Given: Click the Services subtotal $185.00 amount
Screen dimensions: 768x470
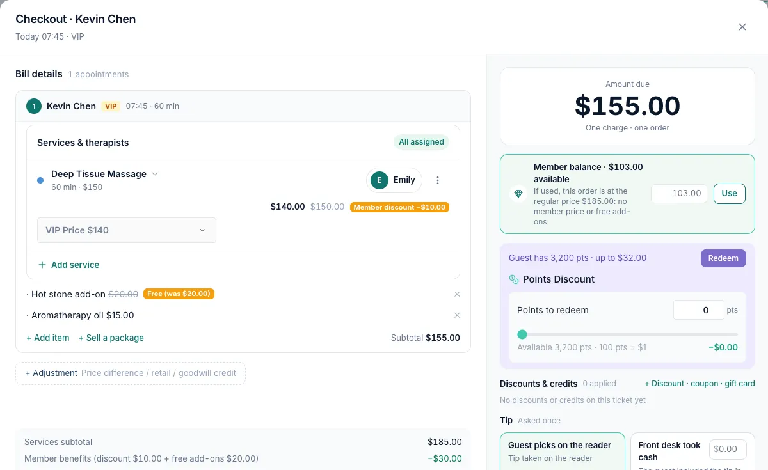Looking at the screenshot, I should pyautogui.click(x=445, y=442).
